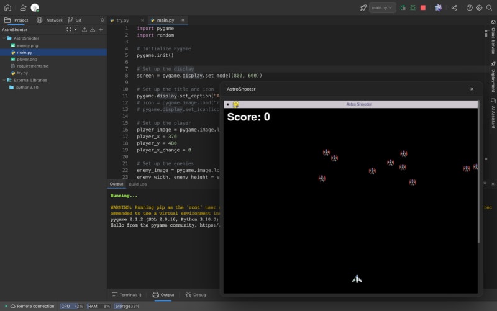Click the plus new file icon

[101, 29]
